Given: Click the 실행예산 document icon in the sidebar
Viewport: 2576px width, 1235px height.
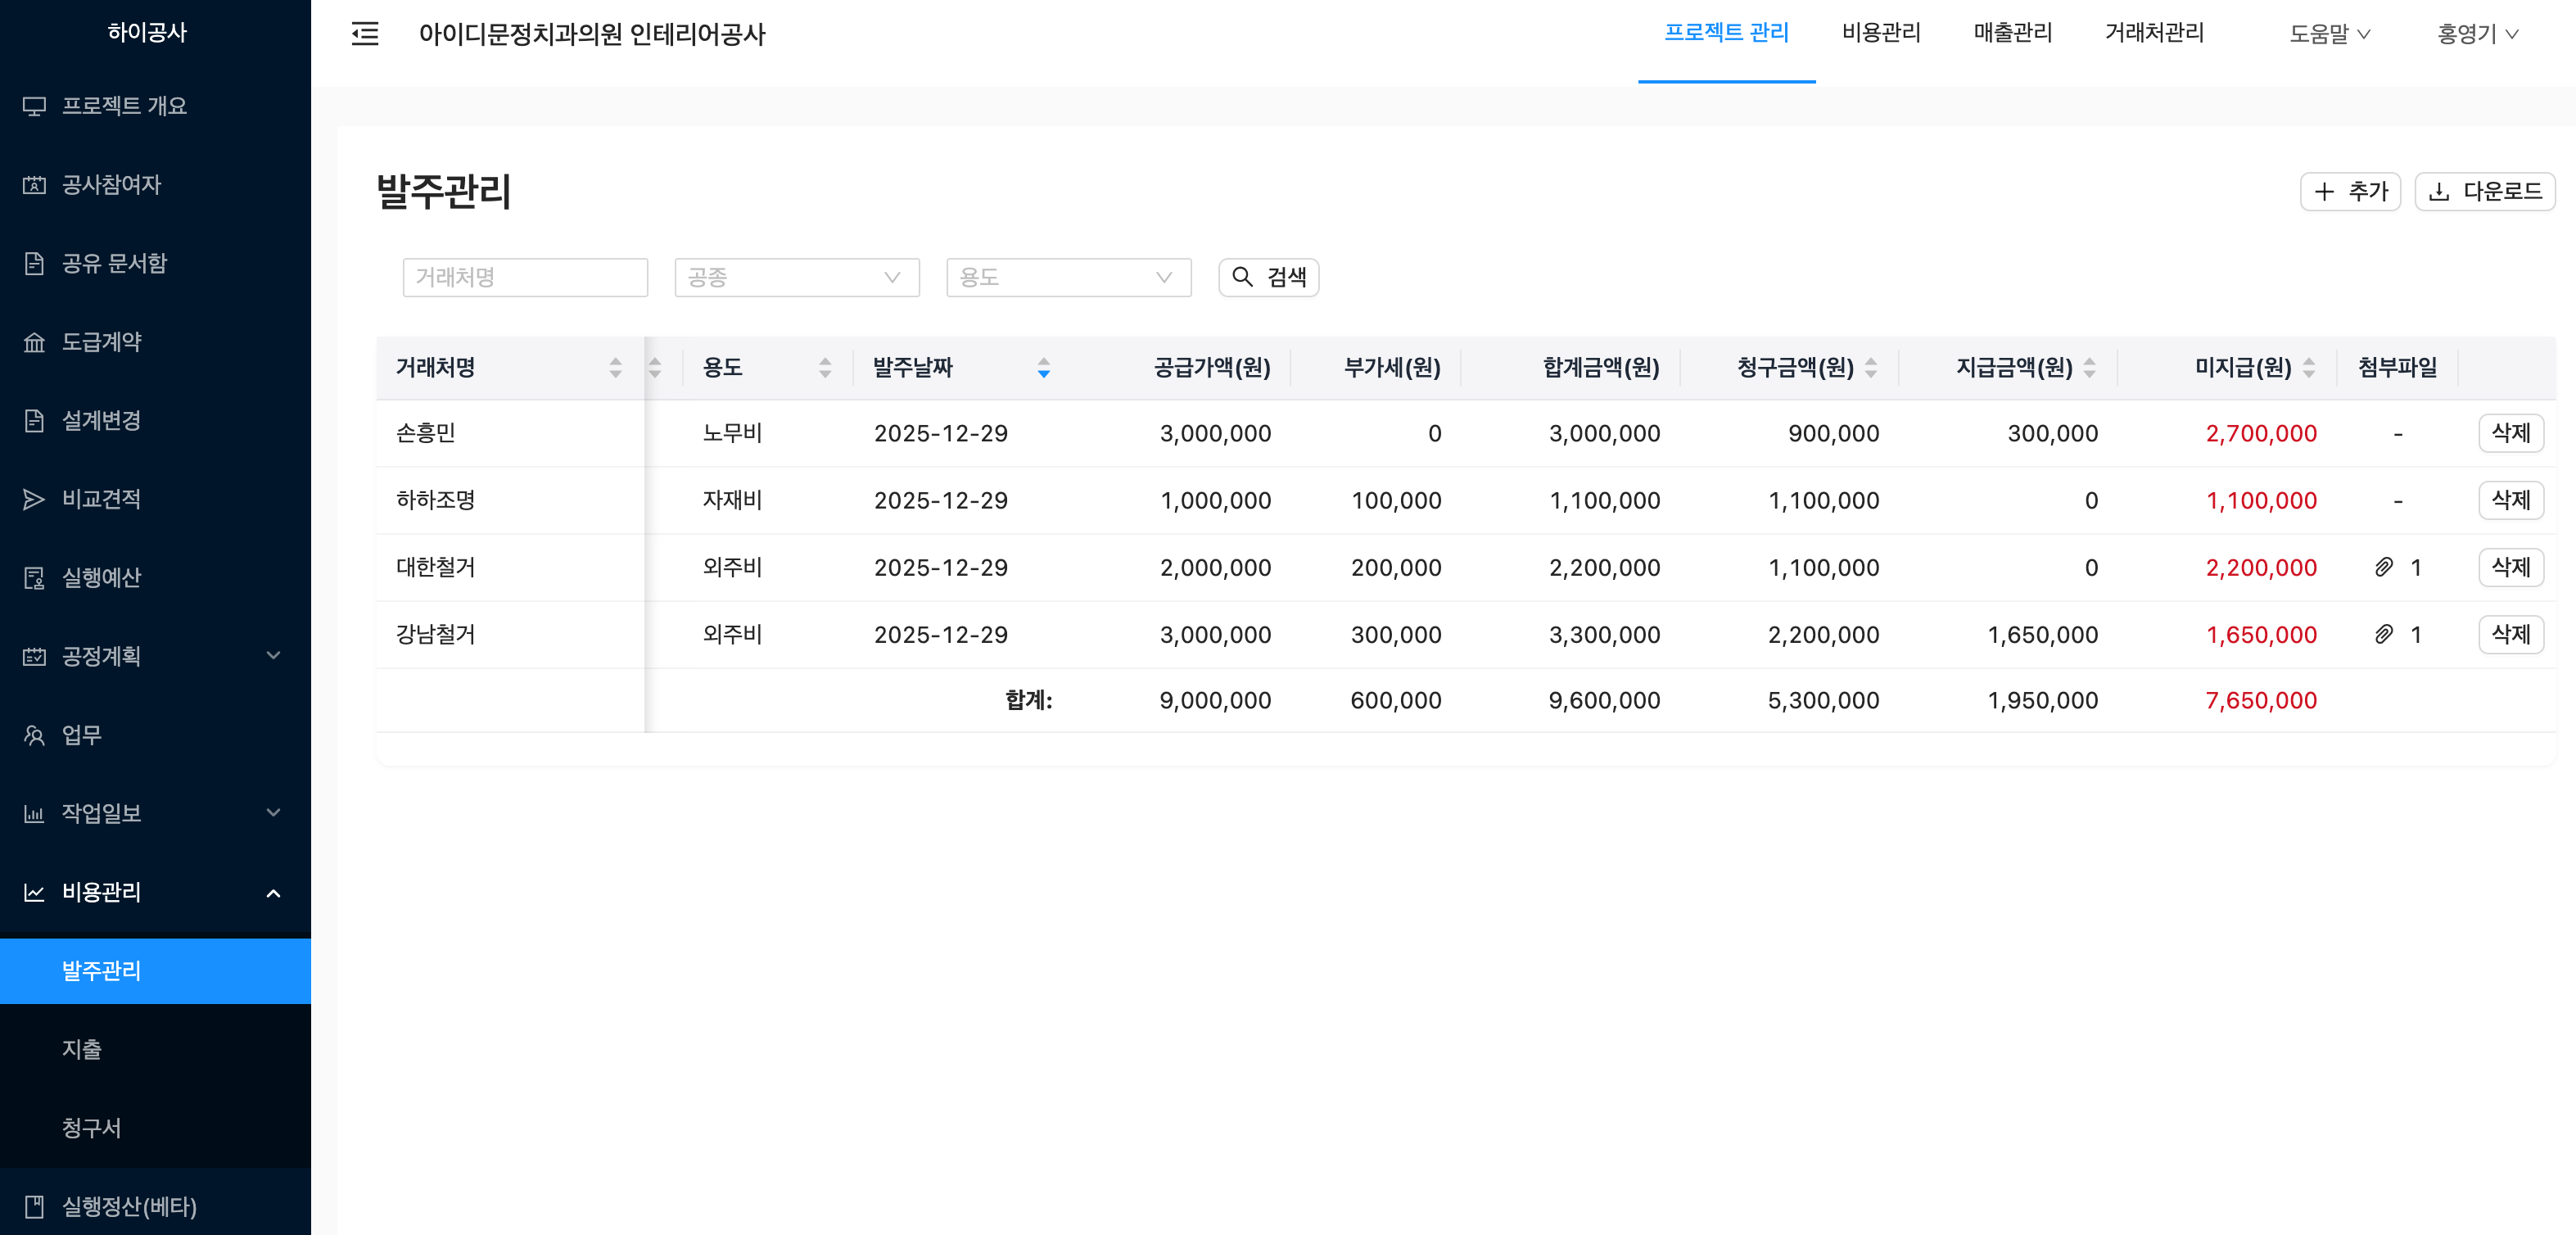Looking at the screenshot, I should (34, 578).
